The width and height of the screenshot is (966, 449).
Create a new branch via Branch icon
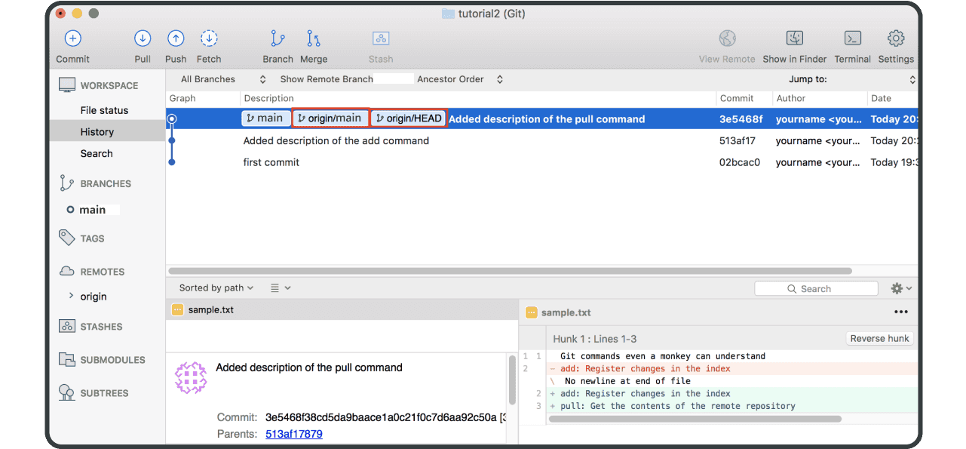[278, 38]
